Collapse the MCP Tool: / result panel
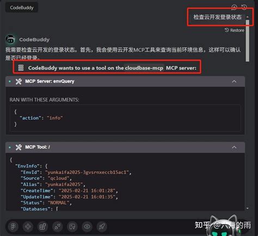 click(234, 147)
